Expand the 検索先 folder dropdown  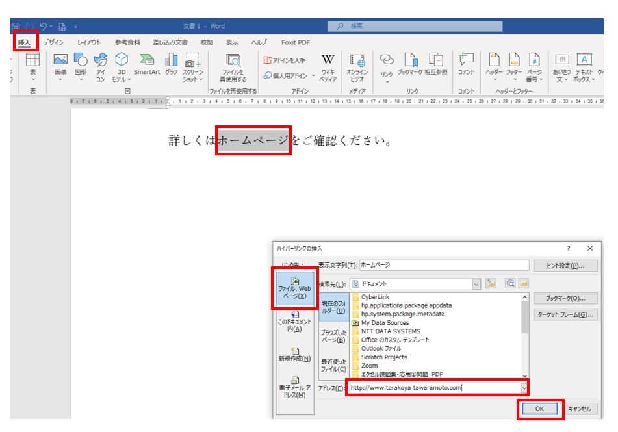pyautogui.click(x=476, y=284)
